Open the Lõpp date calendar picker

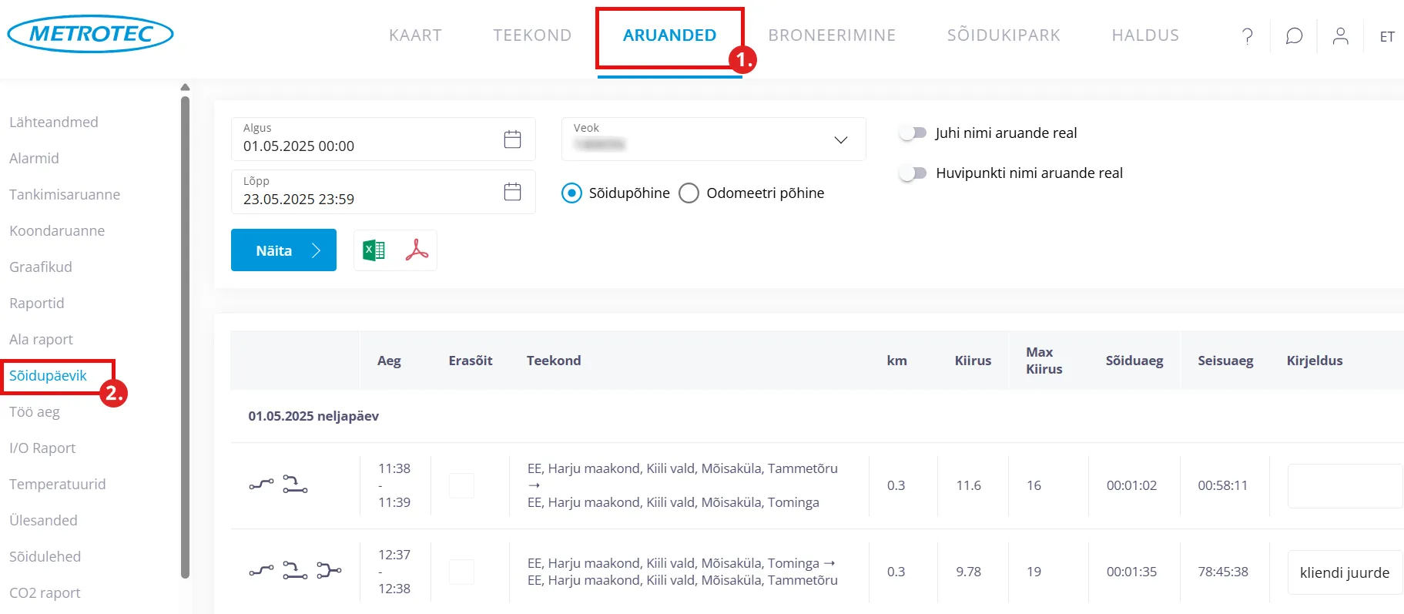point(512,192)
